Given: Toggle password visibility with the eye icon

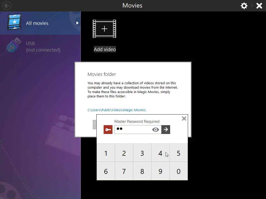Looking at the screenshot, I should (x=156, y=130).
